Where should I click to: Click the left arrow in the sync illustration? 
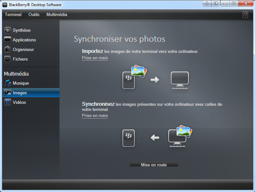(155, 138)
